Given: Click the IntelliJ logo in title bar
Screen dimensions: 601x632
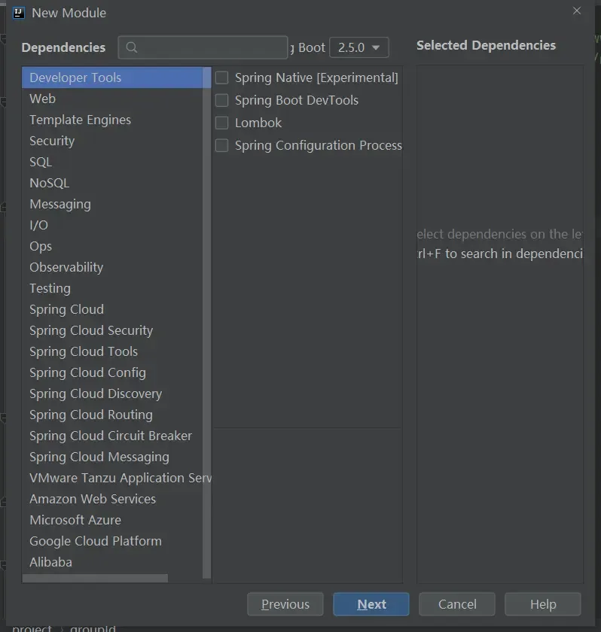Looking at the screenshot, I should click(20, 13).
